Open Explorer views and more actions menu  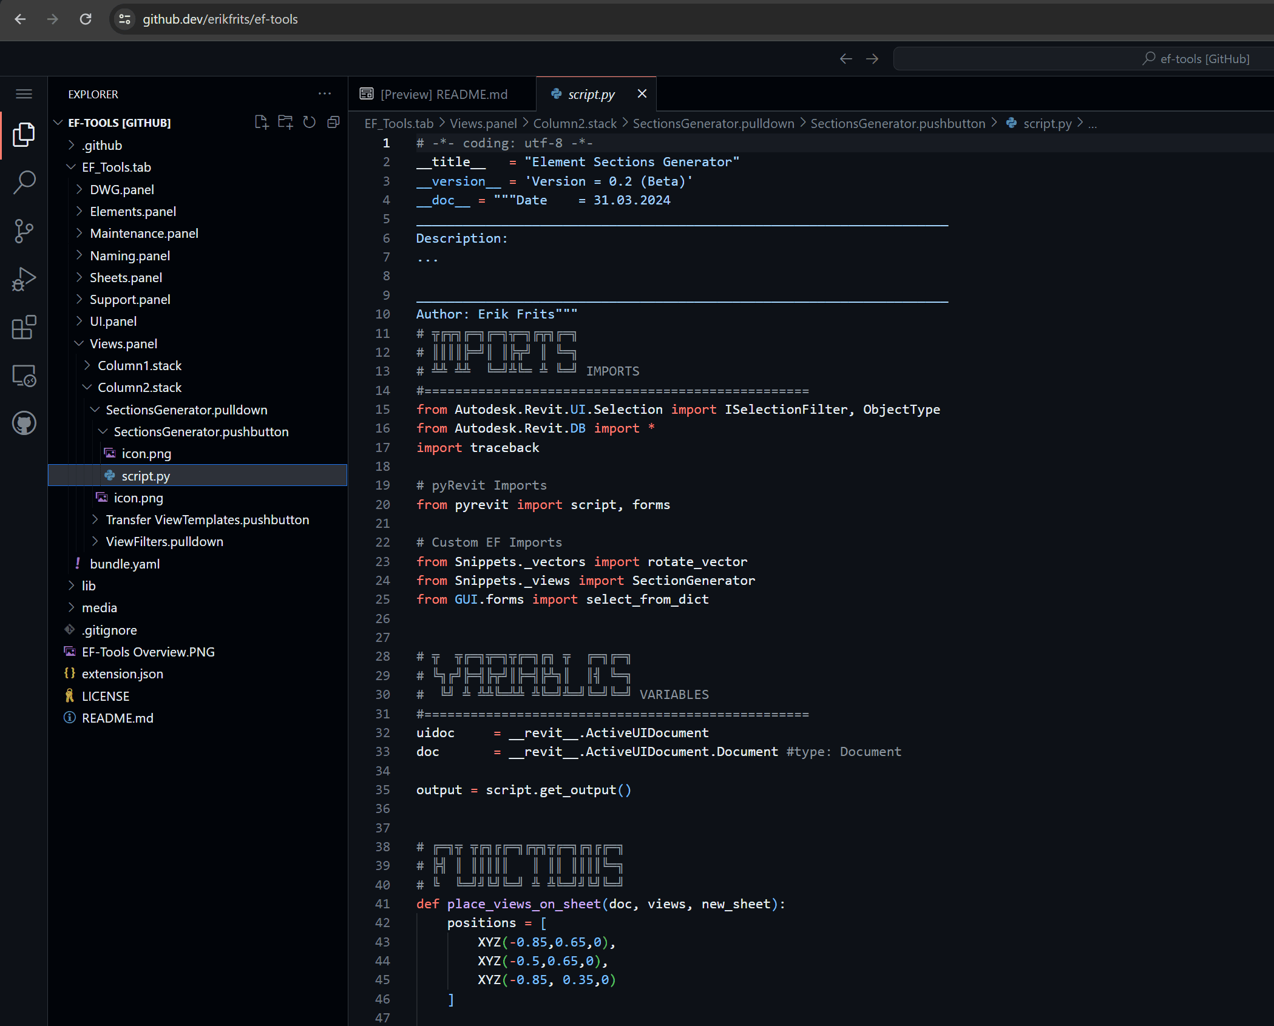325,94
